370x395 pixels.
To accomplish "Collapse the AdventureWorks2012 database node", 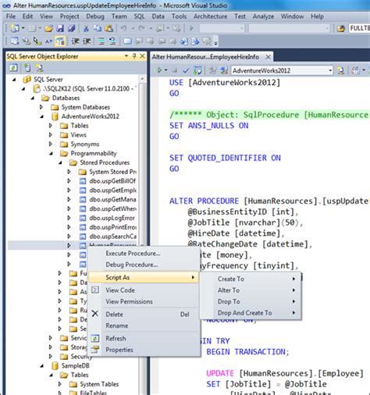I will point(42,116).
